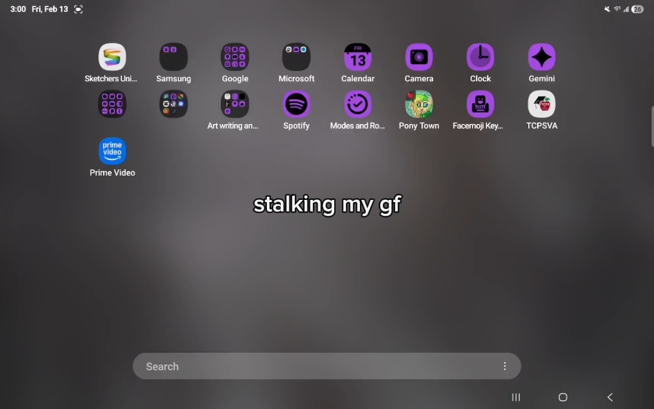
Task: Open Modes and Routines
Action: [357, 104]
